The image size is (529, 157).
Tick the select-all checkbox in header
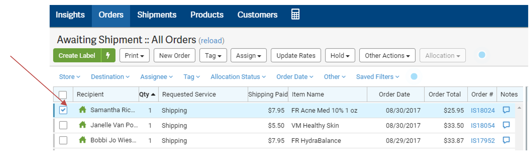[x=63, y=94]
